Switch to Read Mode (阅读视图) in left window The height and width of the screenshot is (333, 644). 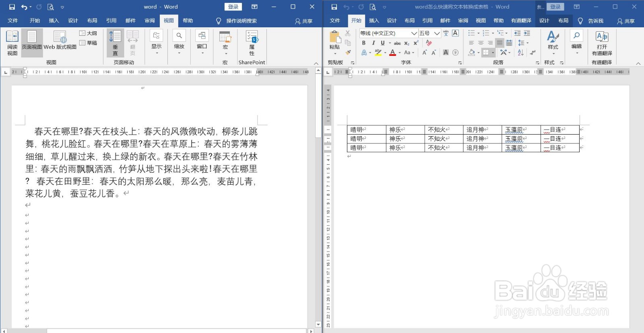[x=12, y=43]
